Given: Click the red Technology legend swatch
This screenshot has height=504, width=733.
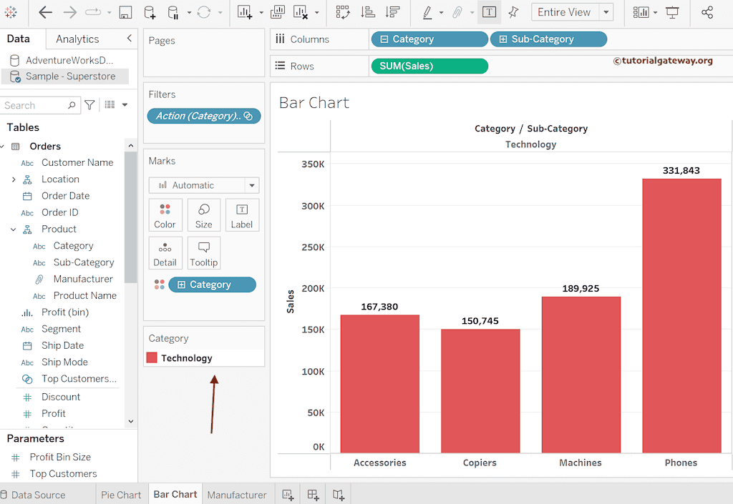Looking at the screenshot, I should point(152,358).
